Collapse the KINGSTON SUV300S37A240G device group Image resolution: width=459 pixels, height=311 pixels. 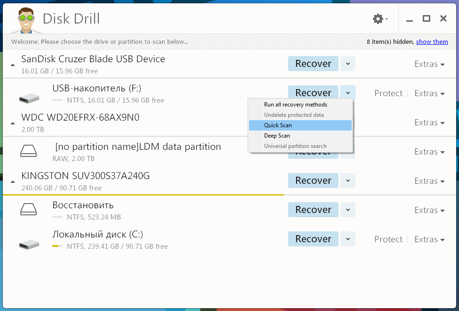(13, 182)
